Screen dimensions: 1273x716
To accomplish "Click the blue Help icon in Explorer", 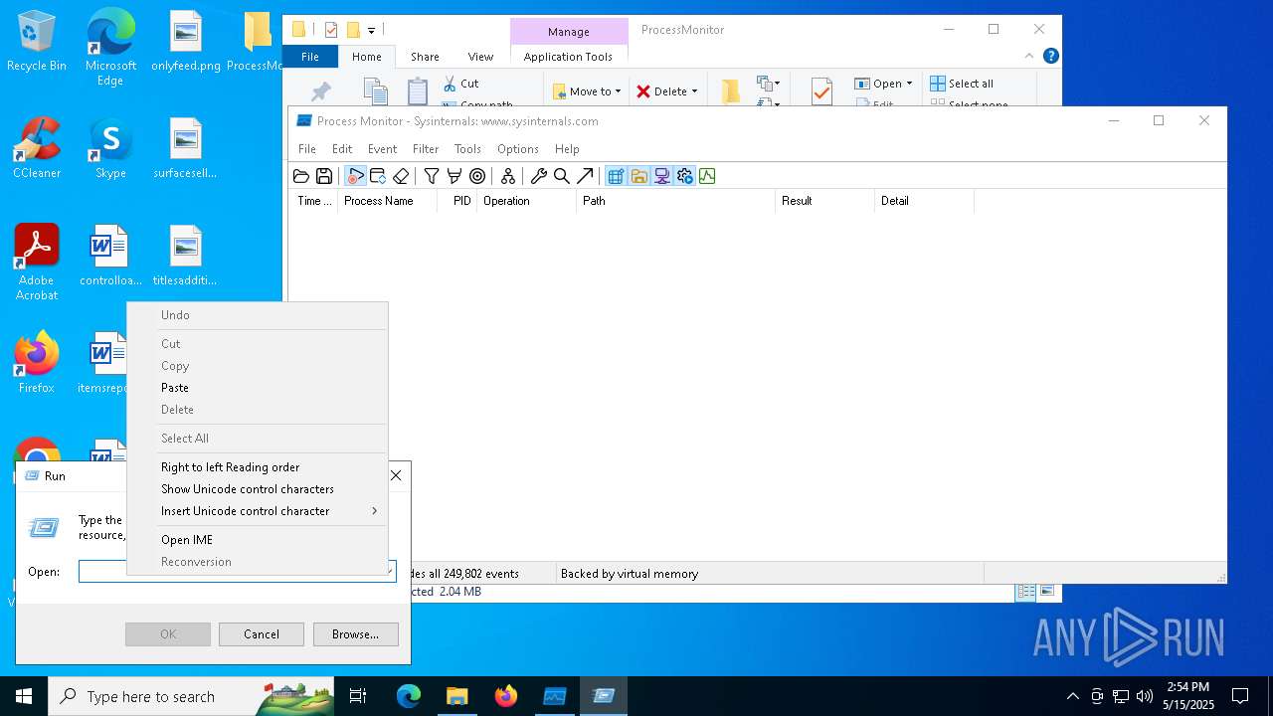I will (1051, 57).
